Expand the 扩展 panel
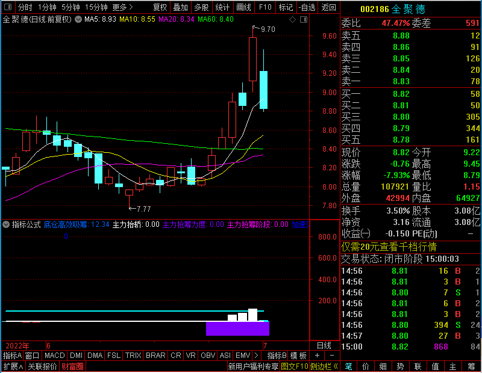Image resolution: width=482 pixels, height=373 pixels. coord(13,366)
